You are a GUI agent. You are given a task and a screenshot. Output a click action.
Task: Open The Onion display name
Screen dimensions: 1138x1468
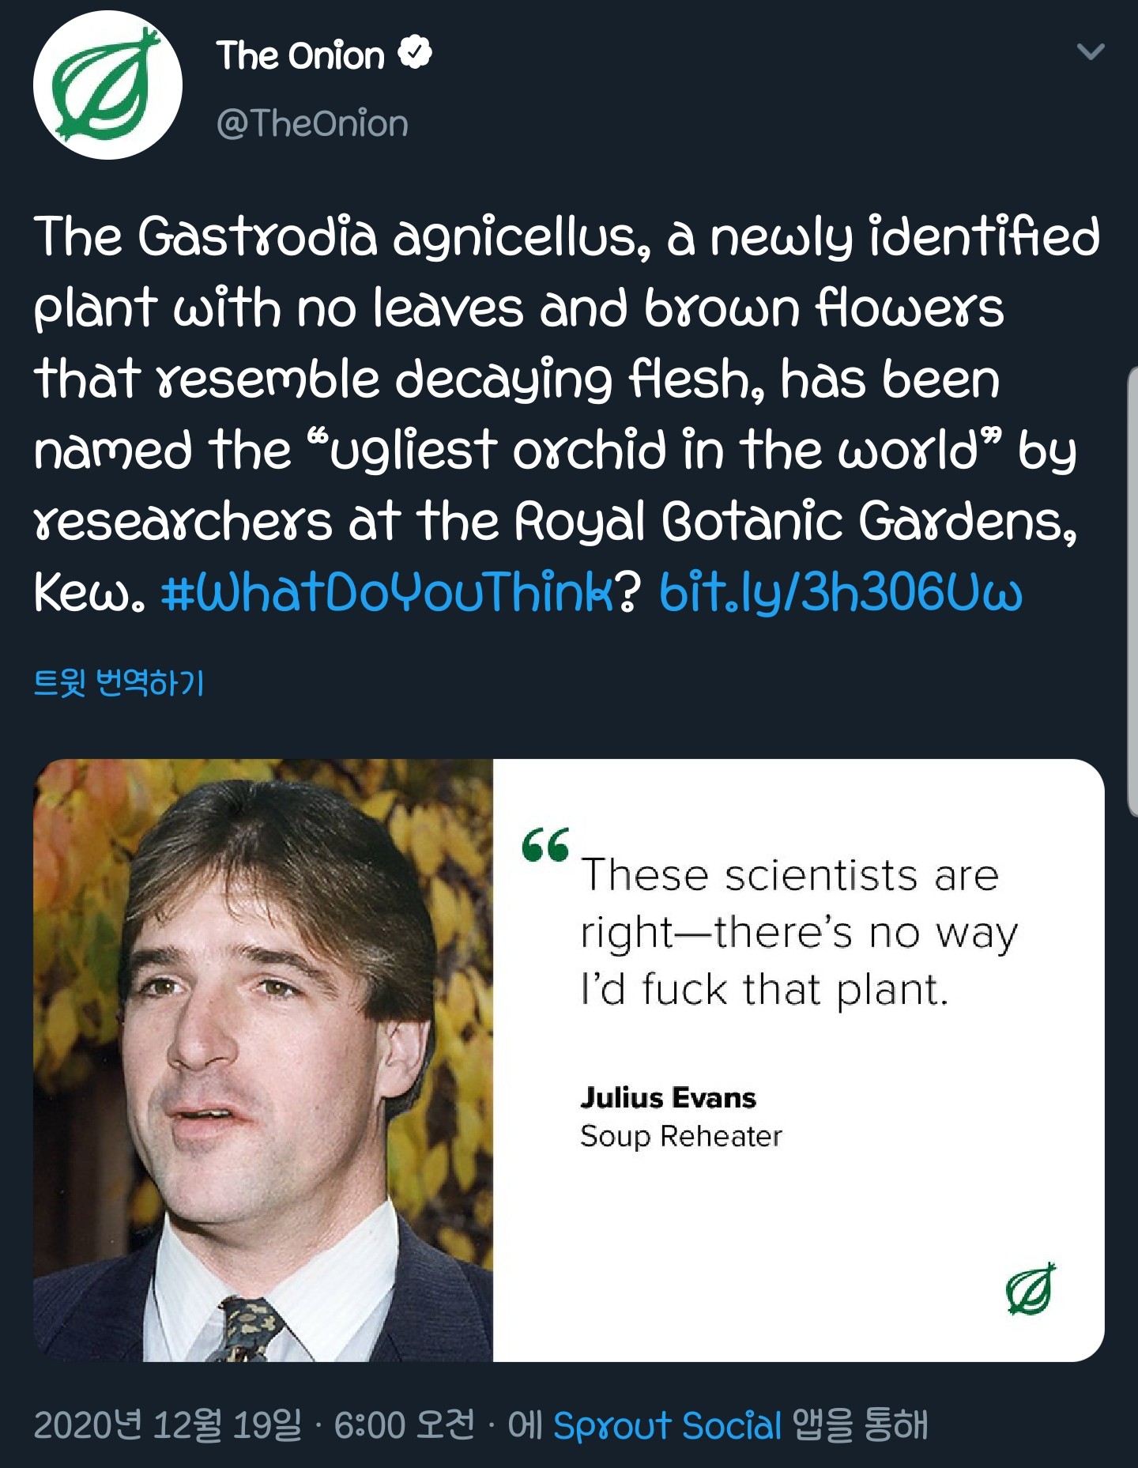click(x=300, y=55)
